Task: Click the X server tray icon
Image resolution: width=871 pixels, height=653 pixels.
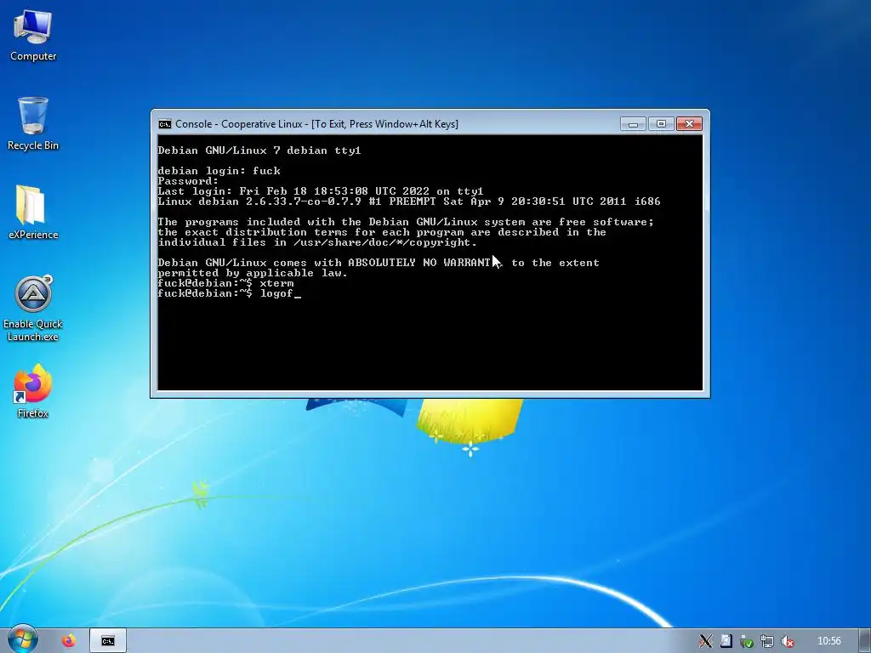Action: click(705, 641)
